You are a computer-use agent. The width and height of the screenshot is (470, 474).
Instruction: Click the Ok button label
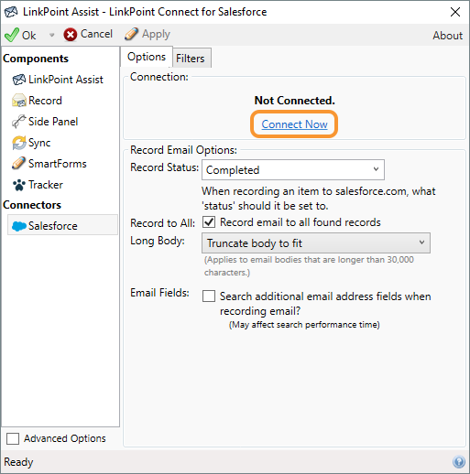29,36
